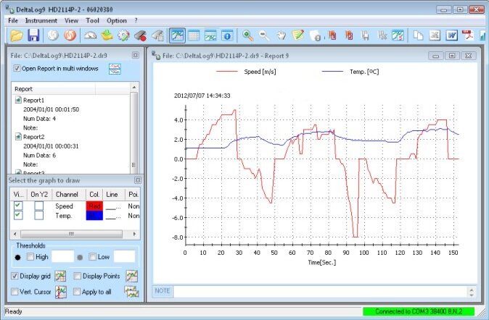Toggle Open Report in multi windows checkbox
The height and width of the screenshot is (320, 489).
[17, 69]
